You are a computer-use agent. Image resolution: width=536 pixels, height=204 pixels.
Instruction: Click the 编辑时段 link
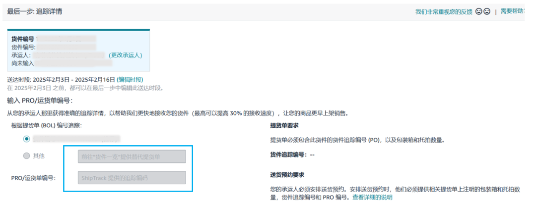pos(130,80)
